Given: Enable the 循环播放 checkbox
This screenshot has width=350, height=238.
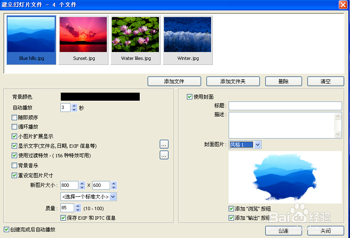Looking at the screenshot, I should pyautogui.click(x=14, y=126).
